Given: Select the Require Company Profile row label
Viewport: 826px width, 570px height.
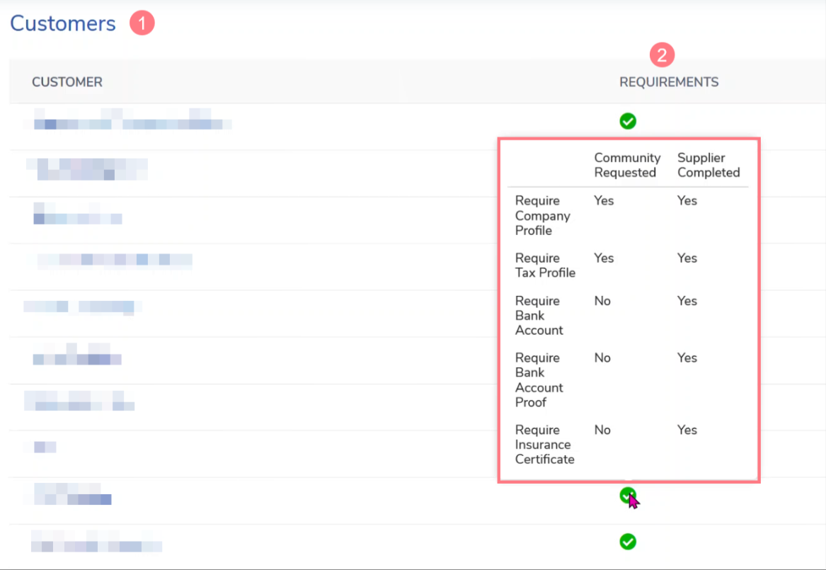Looking at the screenshot, I should coord(542,215).
